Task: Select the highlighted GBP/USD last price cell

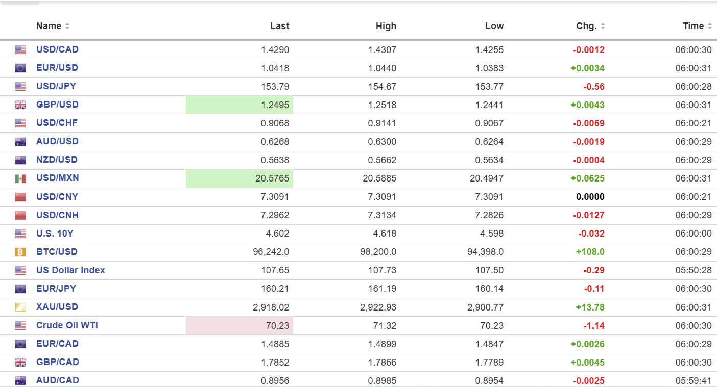Action: coord(240,105)
